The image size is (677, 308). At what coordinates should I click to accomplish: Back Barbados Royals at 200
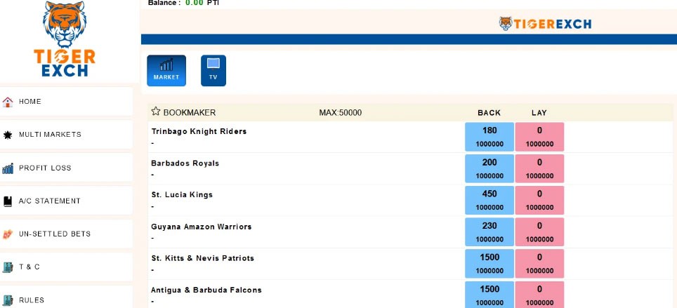tap(489, 168)
